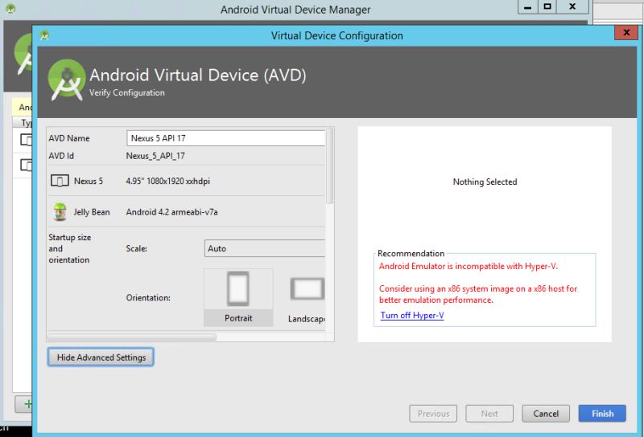
Task: Open the Turn off Hyper-V link
Action: [x=412, y=315]
